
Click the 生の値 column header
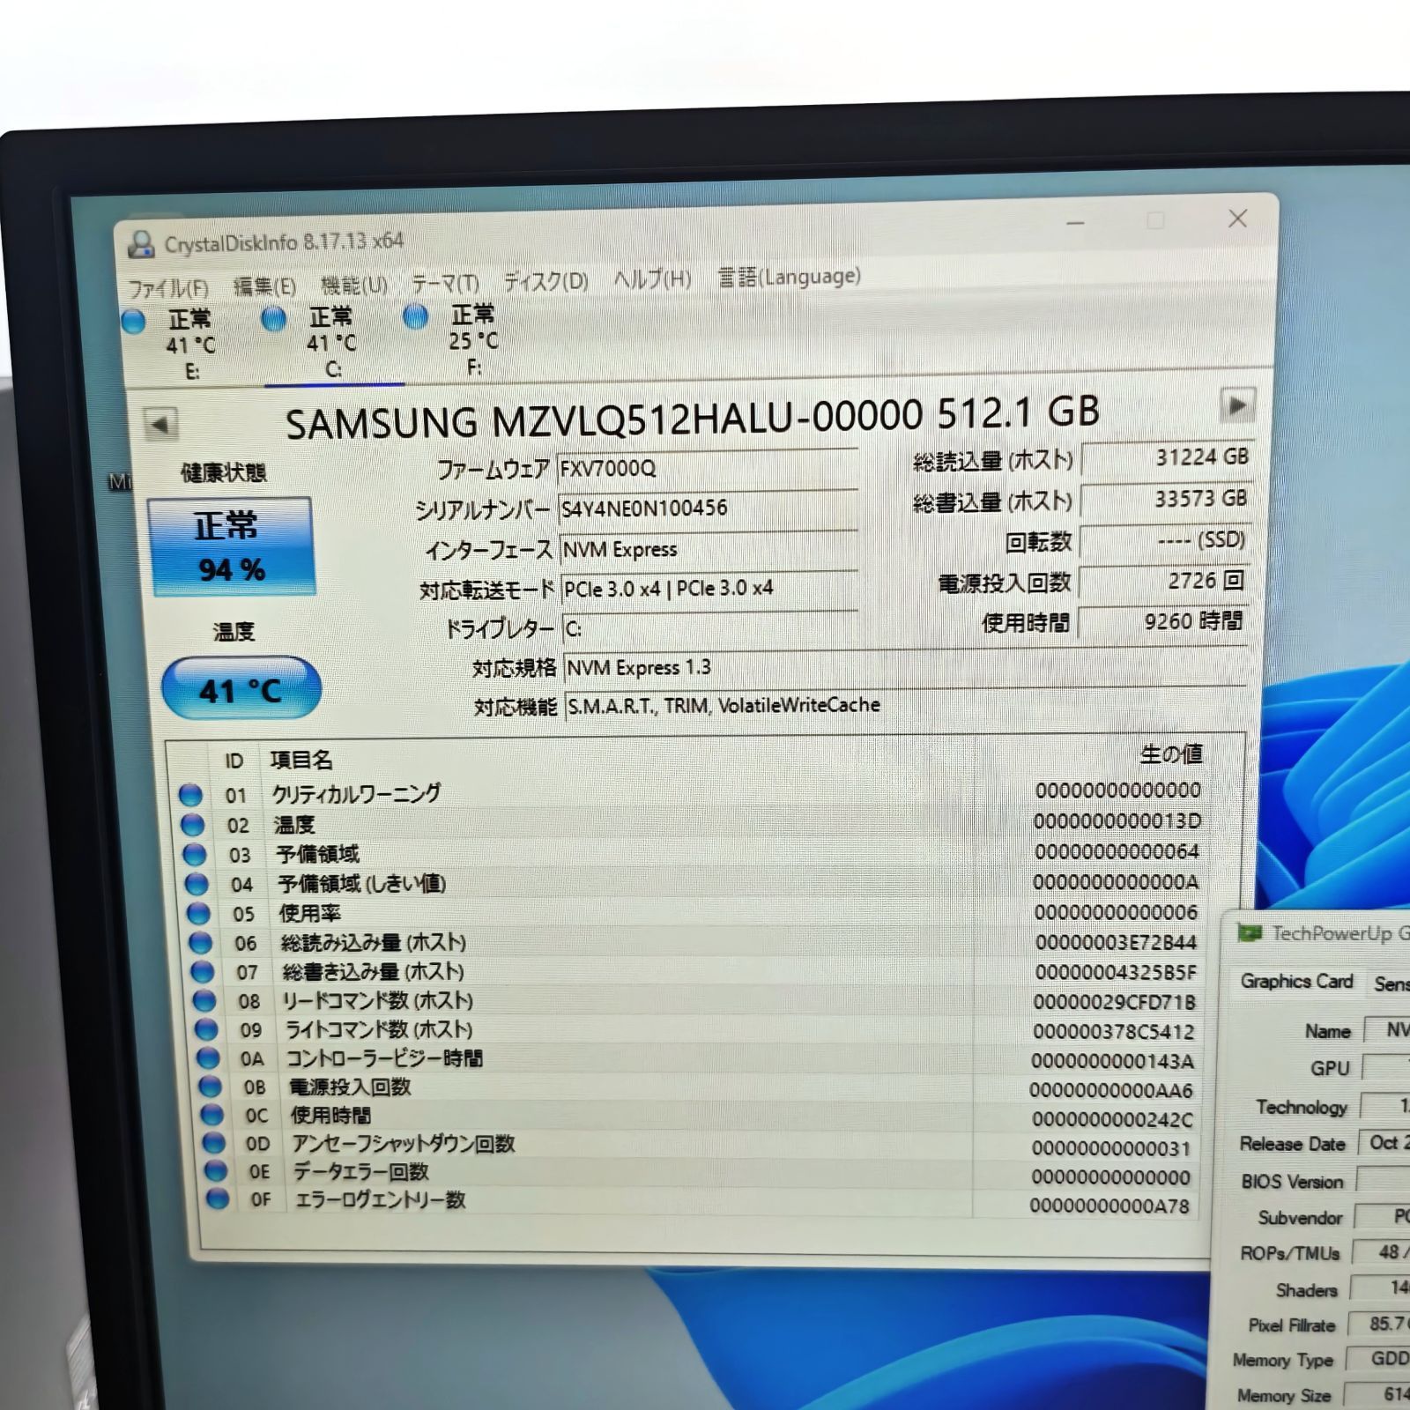point(1171,754)
